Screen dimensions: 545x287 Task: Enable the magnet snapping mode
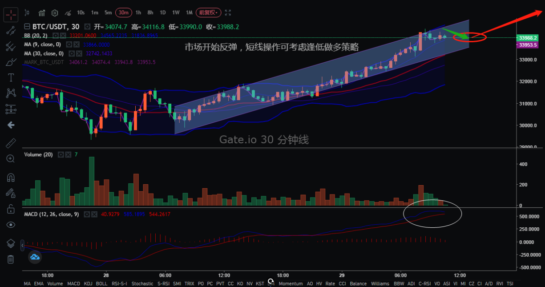[x=11, y=177]
